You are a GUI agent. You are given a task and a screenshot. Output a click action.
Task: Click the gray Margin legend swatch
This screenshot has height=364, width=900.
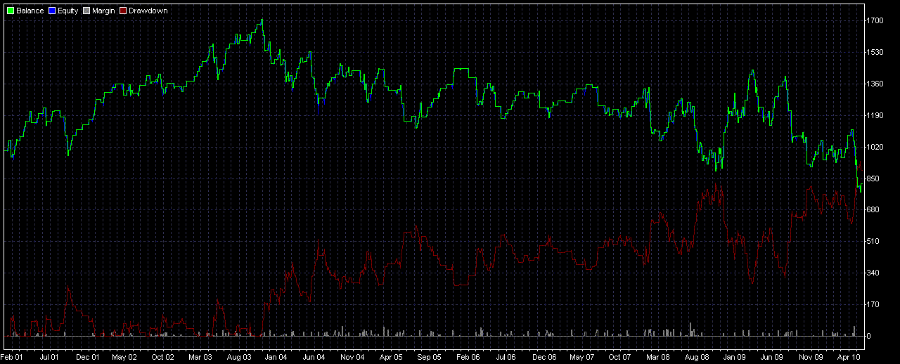[x=86, y=11]
